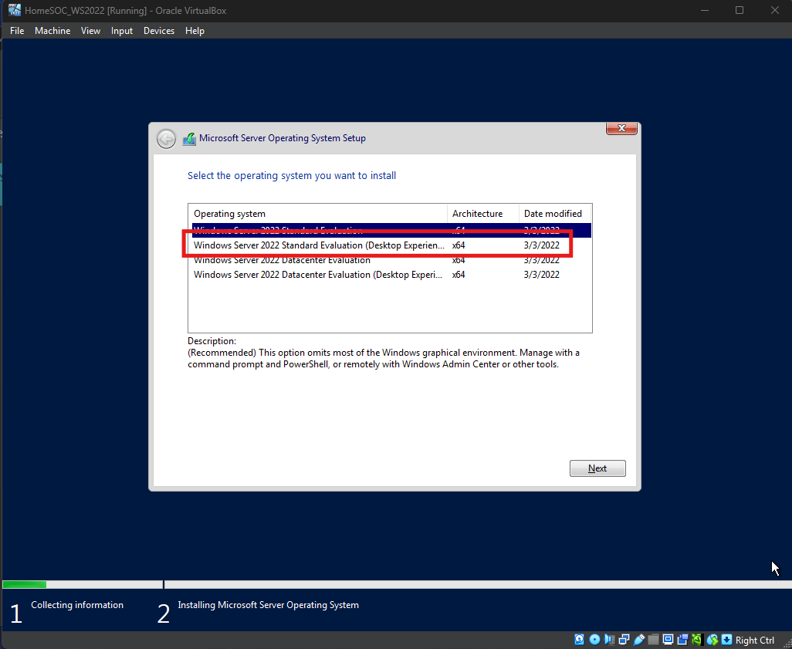Click the hard disk activity status icon
The image size is (792, 649).
pyautogui.click(x=579, y=640)
